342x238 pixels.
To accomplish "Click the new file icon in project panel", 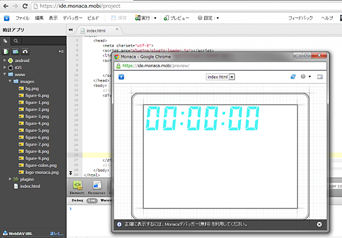I will click(x=5, y=52).
